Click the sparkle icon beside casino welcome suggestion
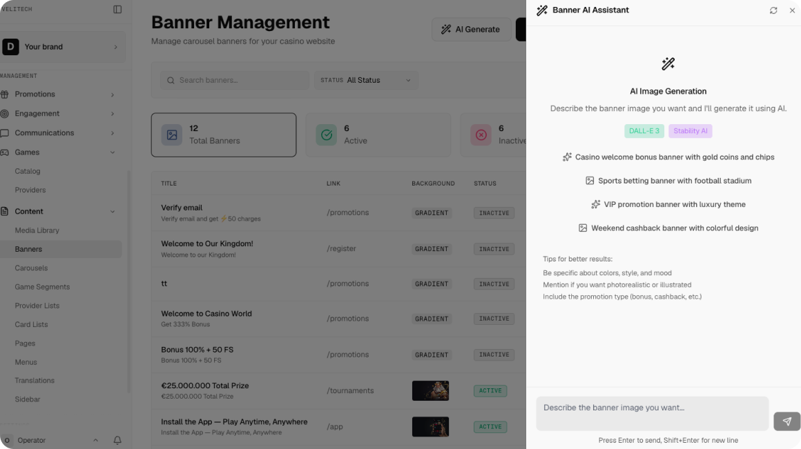The width and height of the screenshot is (801, 449). pyautogui.click(x=567, y=157)
